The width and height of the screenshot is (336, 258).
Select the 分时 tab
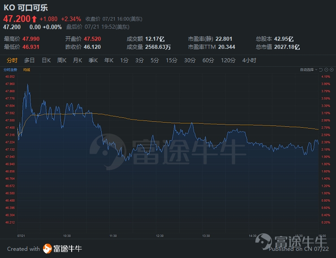point(12,60)
